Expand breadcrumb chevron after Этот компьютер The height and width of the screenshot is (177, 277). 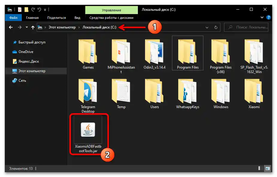(79, 28)
